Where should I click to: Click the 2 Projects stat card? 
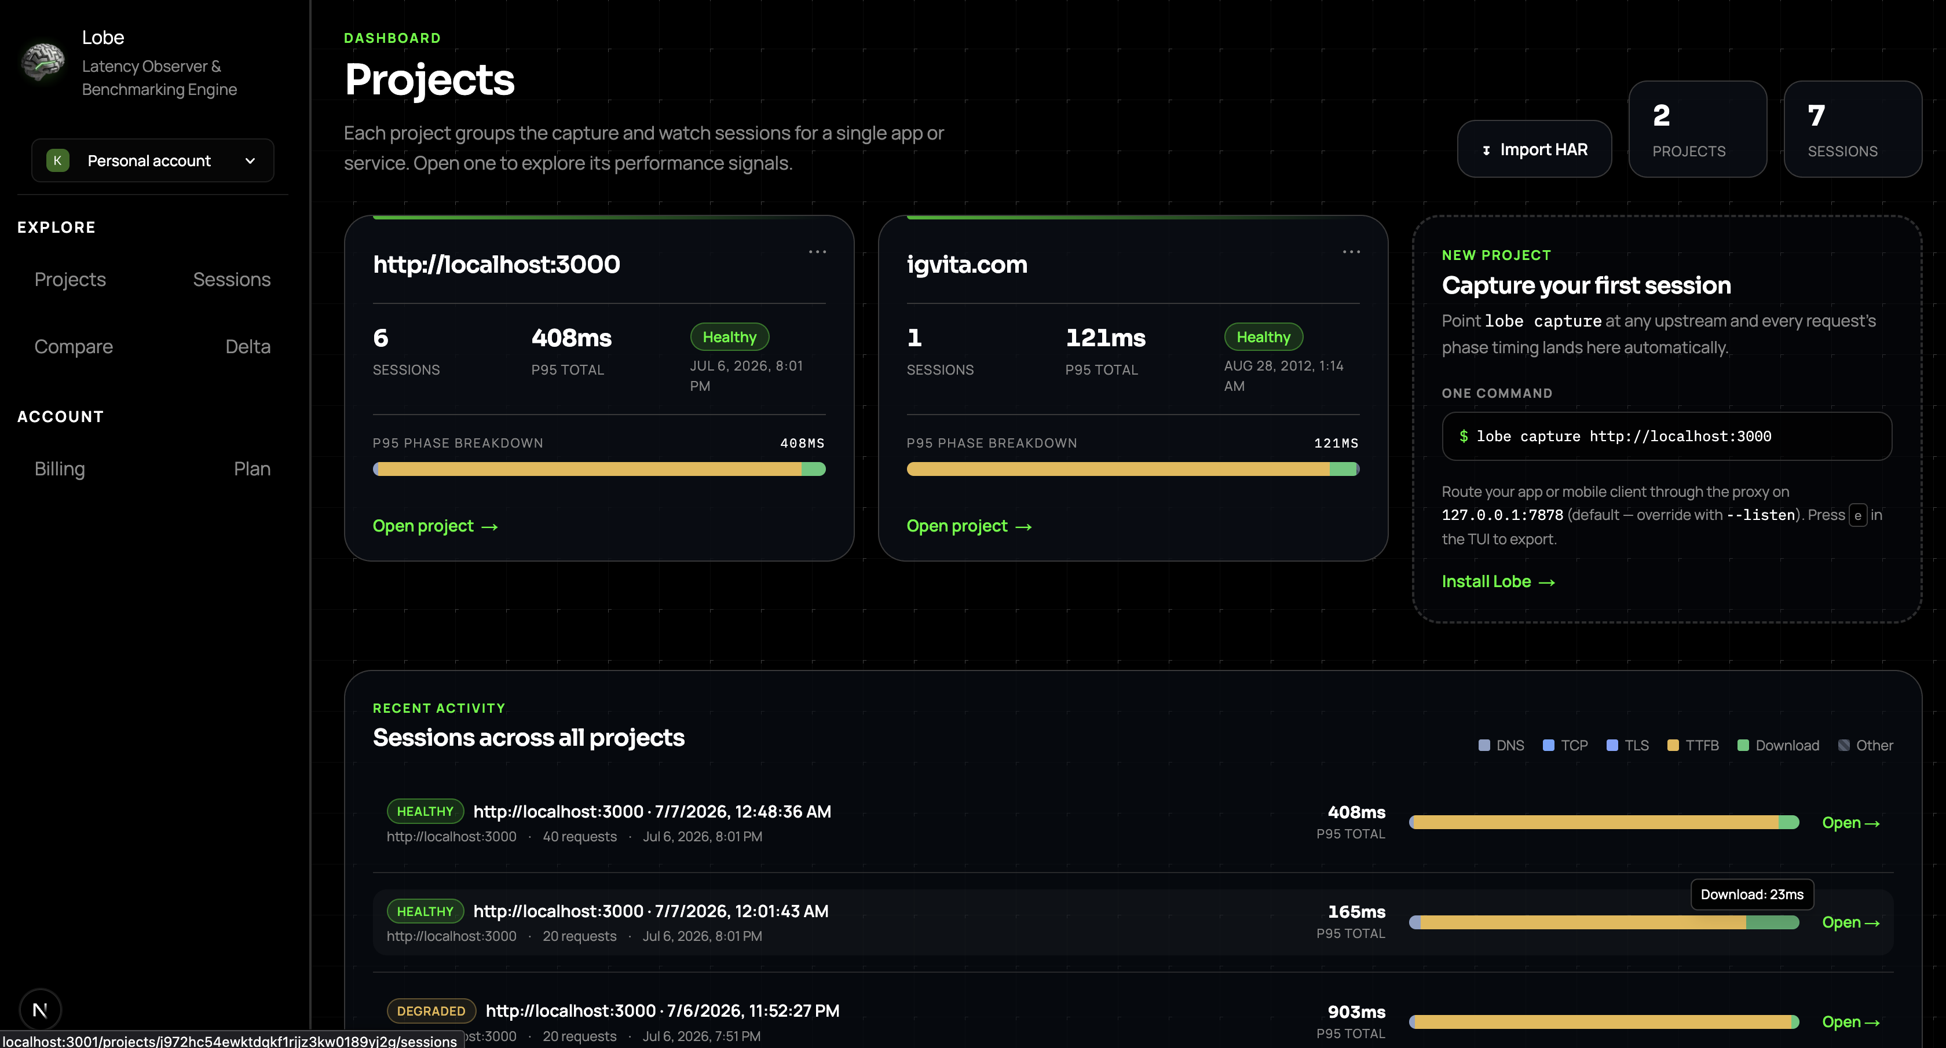pos(1697,129)
